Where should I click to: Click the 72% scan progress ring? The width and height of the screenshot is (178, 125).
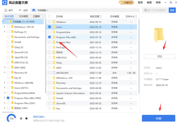11,119
